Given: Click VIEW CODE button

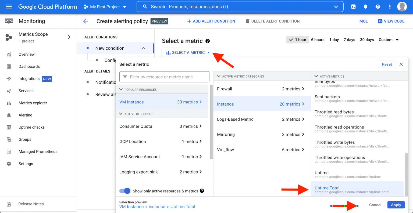Looking at the screenshot, I should [x=391, y=21].
